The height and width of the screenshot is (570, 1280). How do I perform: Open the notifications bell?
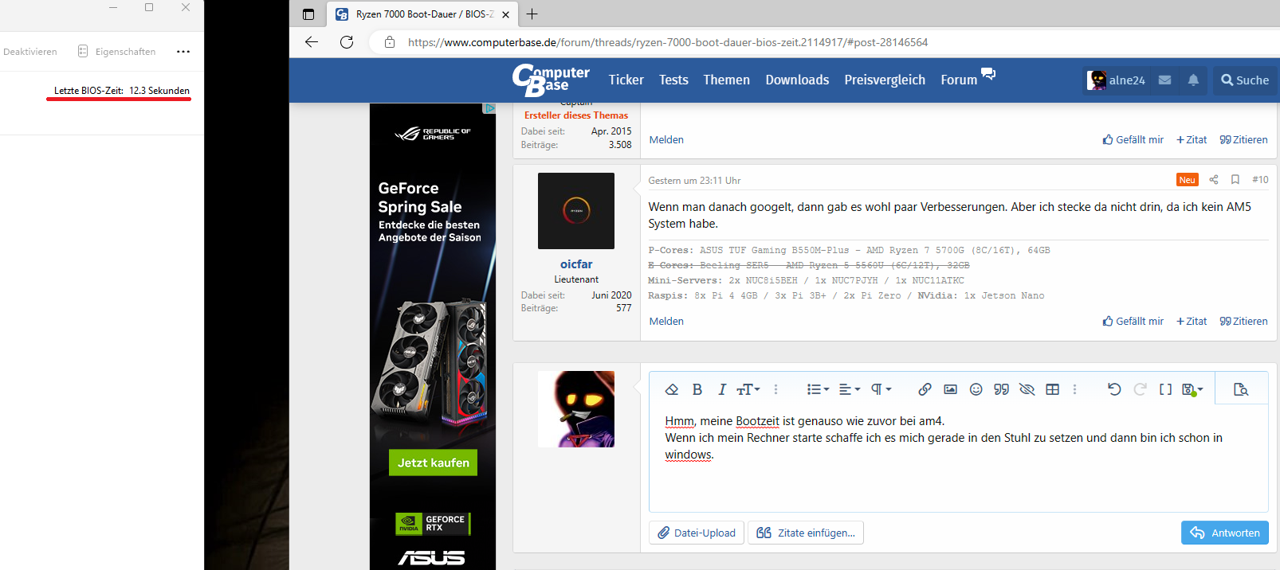1193,80
